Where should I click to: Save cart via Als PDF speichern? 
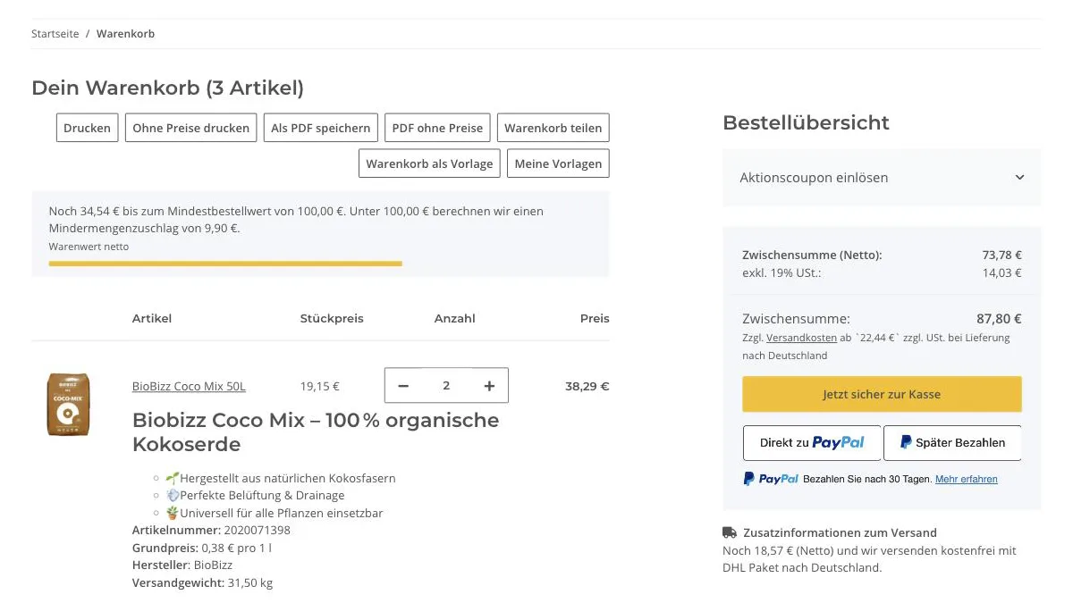[321, 128]
